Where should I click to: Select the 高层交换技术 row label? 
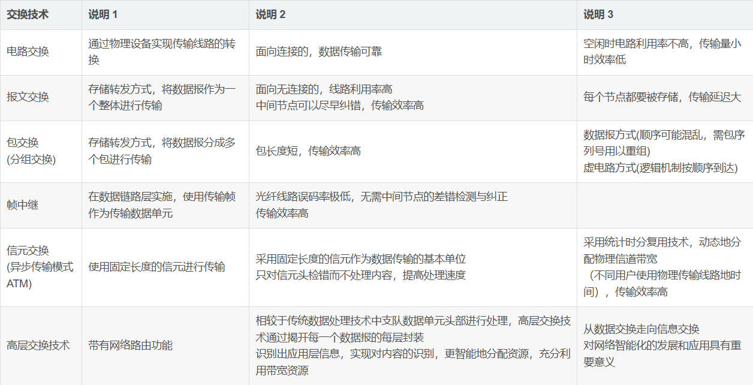[38, 345]
